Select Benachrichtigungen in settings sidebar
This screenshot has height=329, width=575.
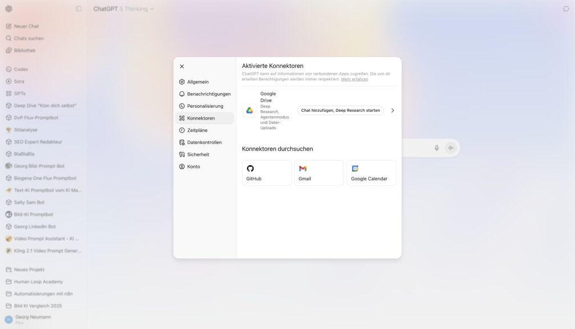tap(208, 94)
